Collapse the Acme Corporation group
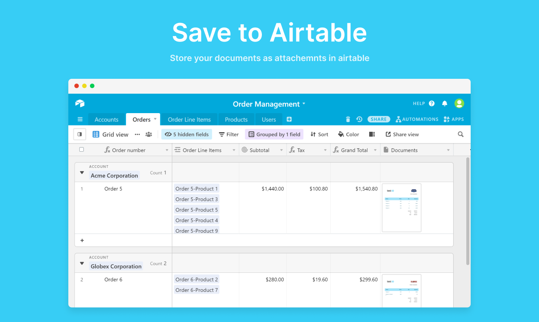Image resolution: width=539 pixels, height=322 pixels. tap(82, 172)
